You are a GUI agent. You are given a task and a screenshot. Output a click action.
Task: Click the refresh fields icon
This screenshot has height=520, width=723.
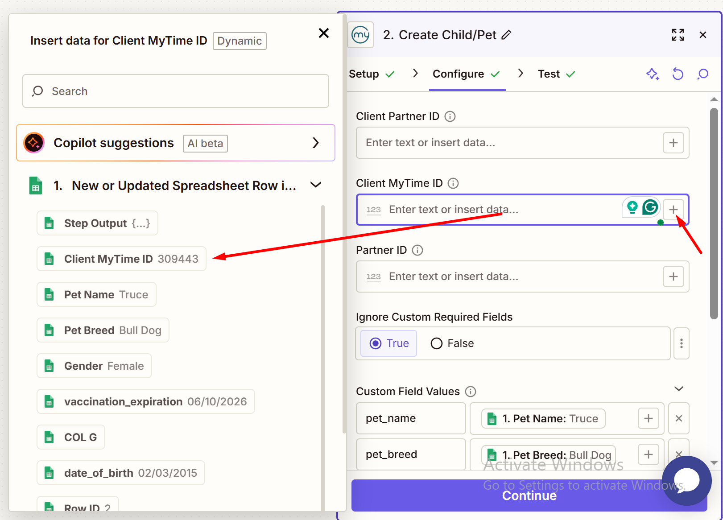click(x=678, y=74)
